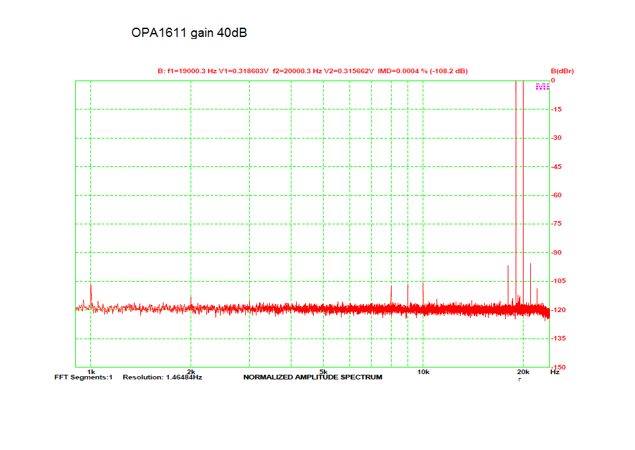Click the "Resolution: 1.46484Hz" status text
This screenshot has width=635, height=450.
point(162,377)
